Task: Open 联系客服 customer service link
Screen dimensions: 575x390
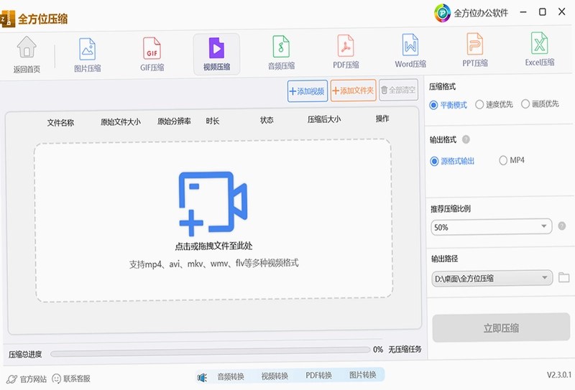Action: pyautogui.click(x=71, y=379)
